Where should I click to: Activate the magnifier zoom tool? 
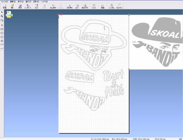pos(2,20)
